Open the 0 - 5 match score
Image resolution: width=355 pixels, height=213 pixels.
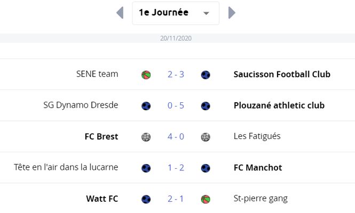(x=176, y=105)
